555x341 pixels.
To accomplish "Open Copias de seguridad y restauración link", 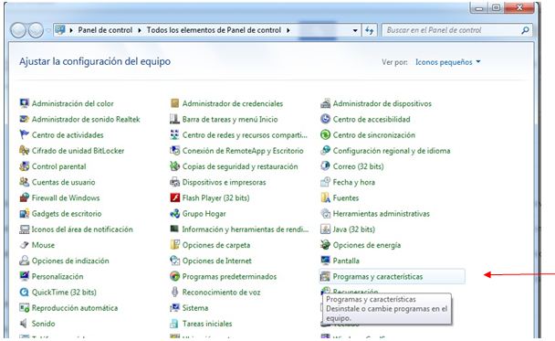I will coord(240,166).
